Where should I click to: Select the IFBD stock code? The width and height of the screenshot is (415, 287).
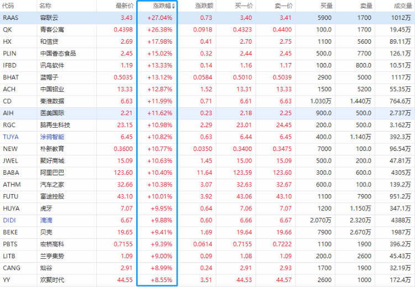coord(9,65)
